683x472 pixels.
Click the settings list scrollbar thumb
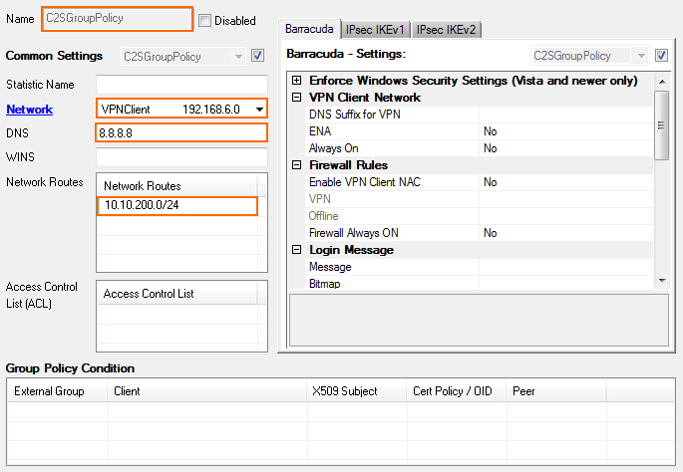(x=662, y=125)
